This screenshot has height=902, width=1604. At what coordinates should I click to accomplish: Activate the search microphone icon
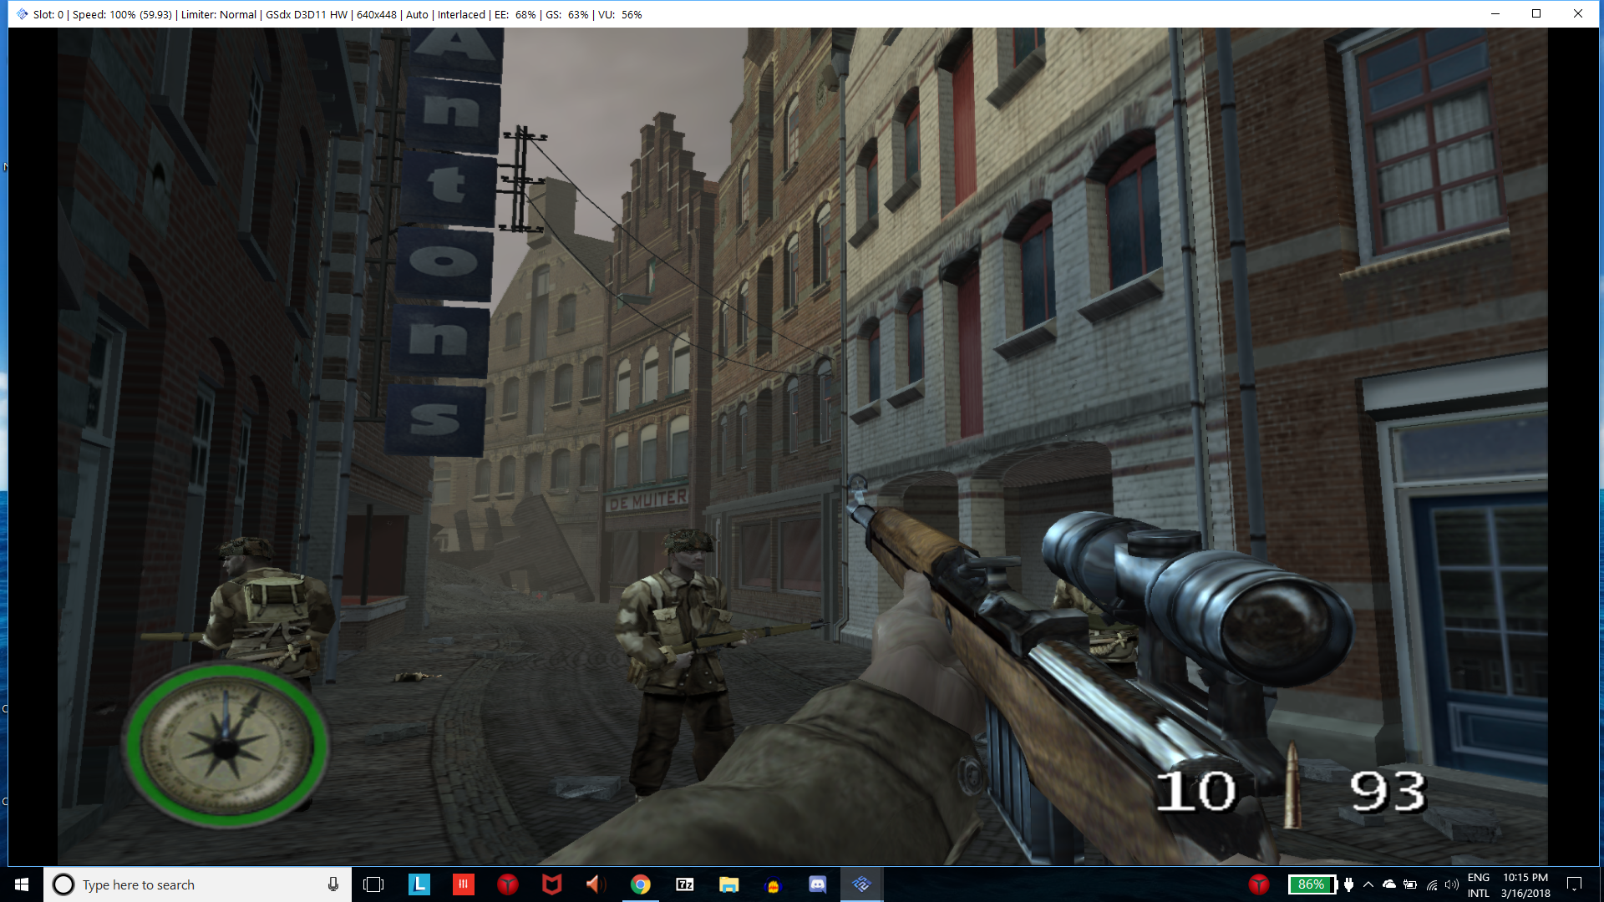coord(333,884)
